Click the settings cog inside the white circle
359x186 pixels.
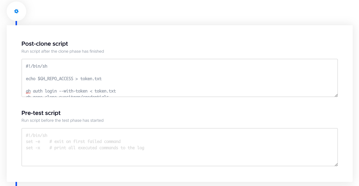click(x=16, y=11)
